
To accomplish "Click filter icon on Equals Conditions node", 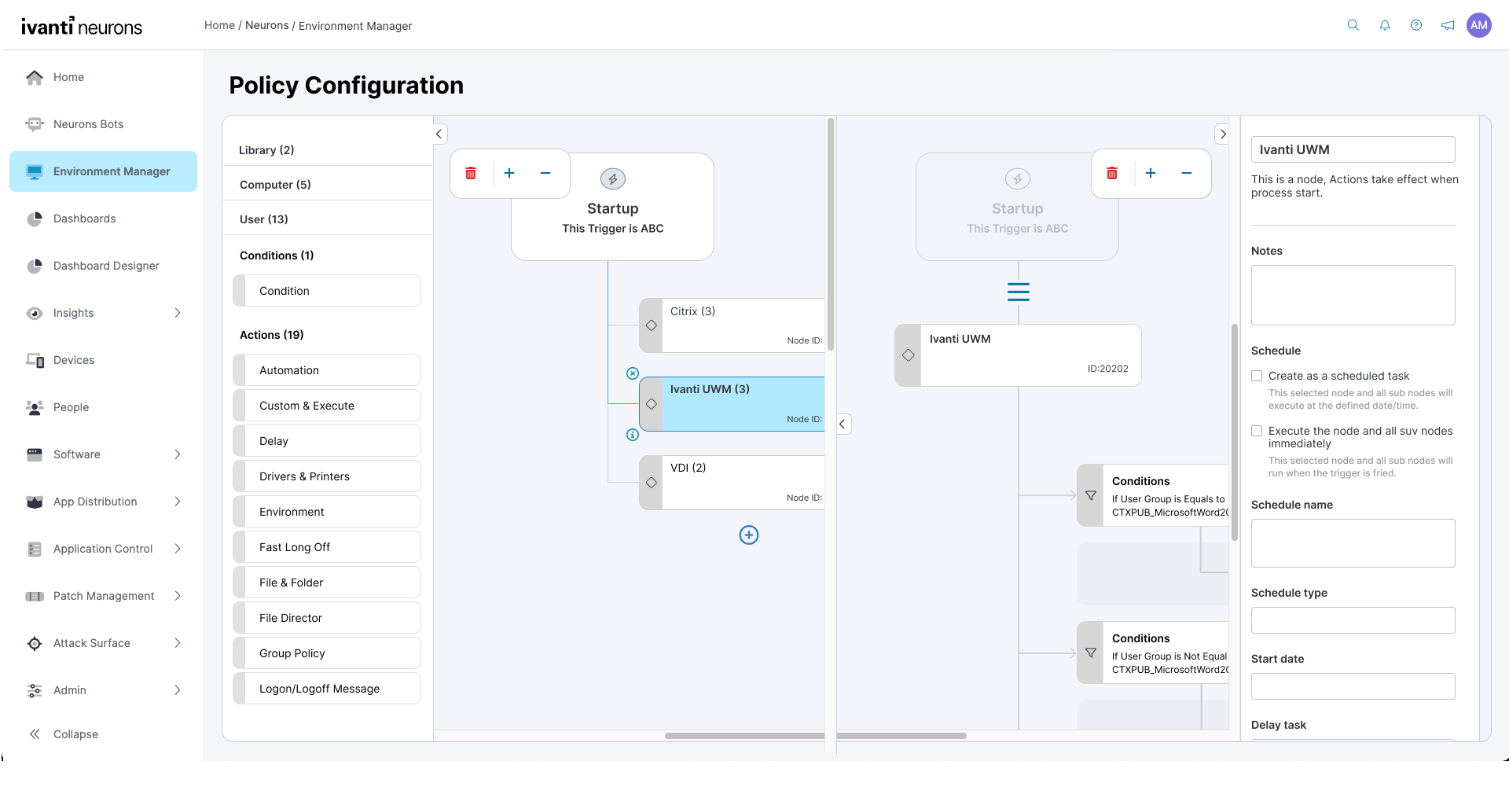I will 1091,495.
